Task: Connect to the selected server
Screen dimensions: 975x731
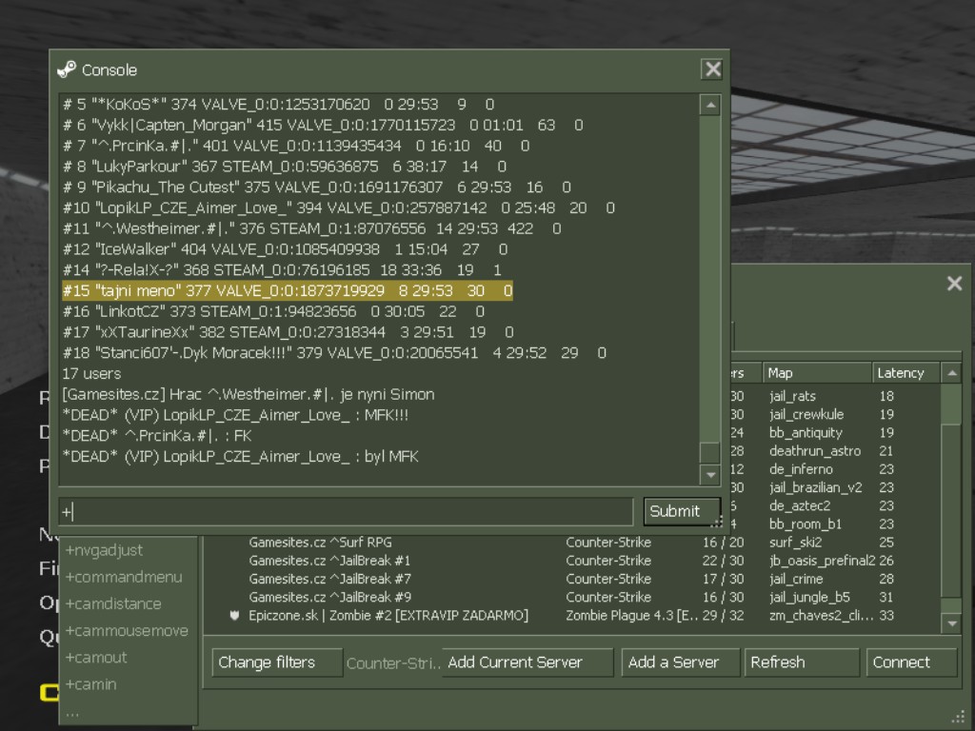Action: pos(911,662)
